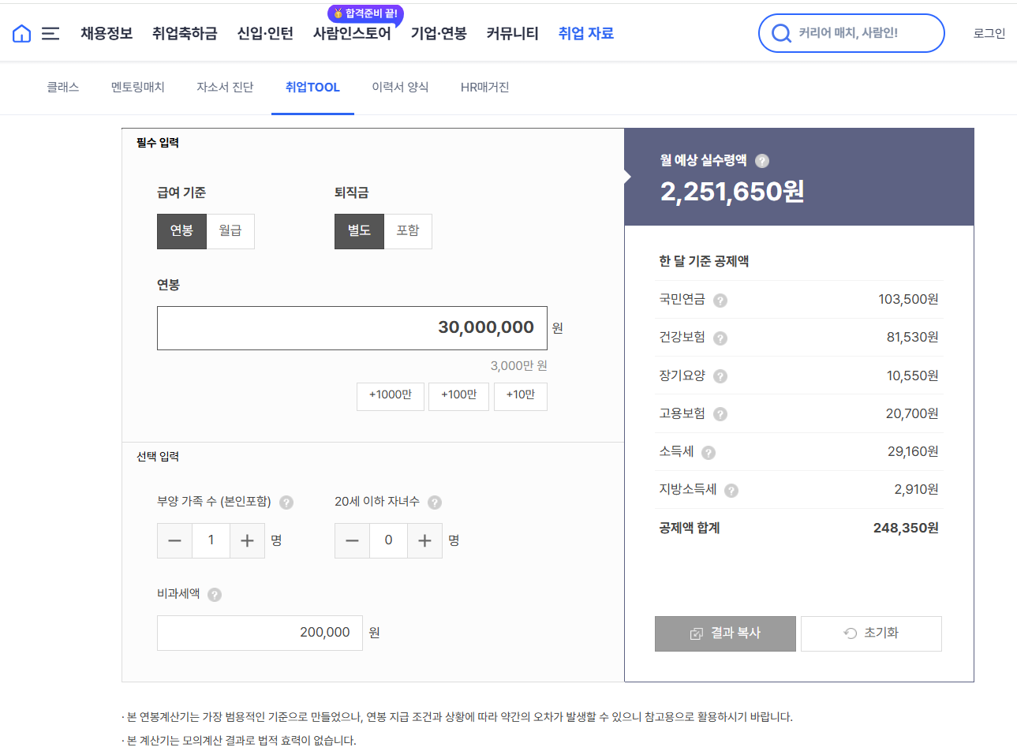The height and width of the screenshot is (751, 1017).
Task: Open help icon next to 부양 가족 수
Action: pos(286,502)
